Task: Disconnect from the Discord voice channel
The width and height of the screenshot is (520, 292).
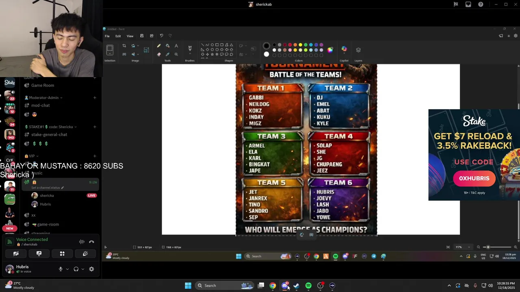Action: [91, 242]
